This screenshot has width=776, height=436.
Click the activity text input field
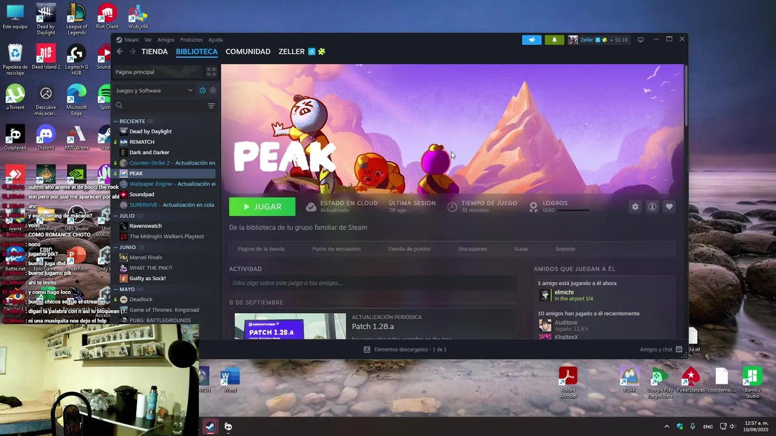click(373, 283)
